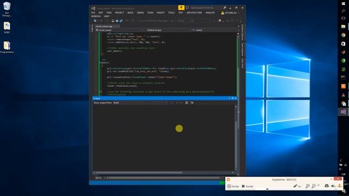Open the Solution Explorer side tab
This screenshot has height=196, width=349.
[x=243, y=33]
